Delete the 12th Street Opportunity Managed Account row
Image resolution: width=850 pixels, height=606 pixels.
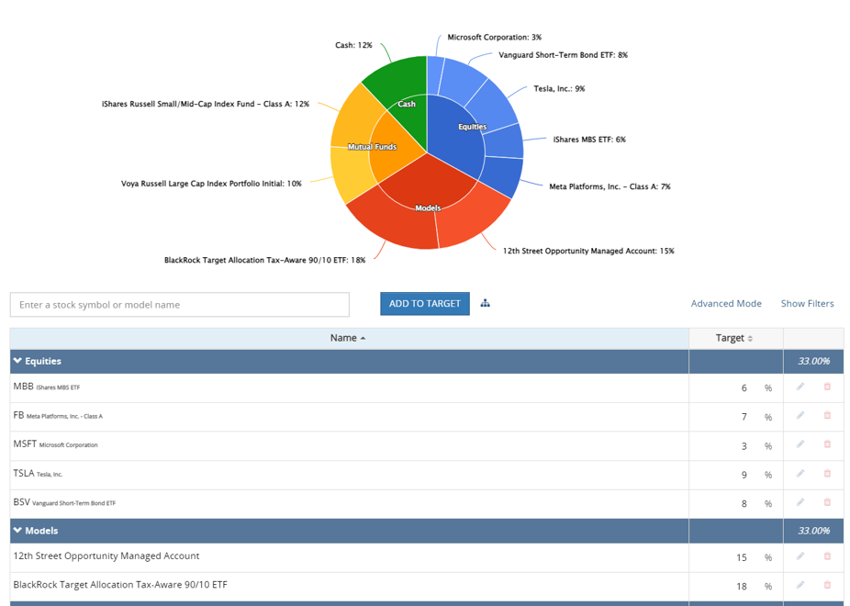tap(827, 556)
